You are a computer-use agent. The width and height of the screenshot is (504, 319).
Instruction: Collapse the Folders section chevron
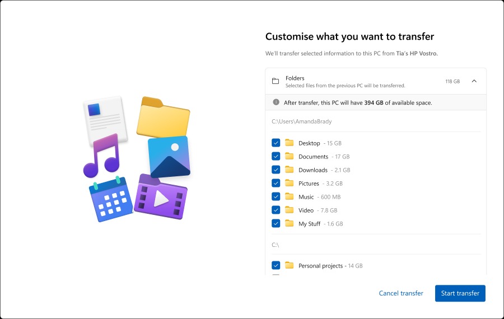point(474,81)
